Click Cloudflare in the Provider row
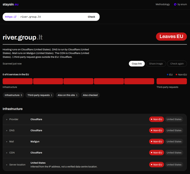Image resolution: width=190 pixels, height=174 pixels. click(x=36, y=119)
